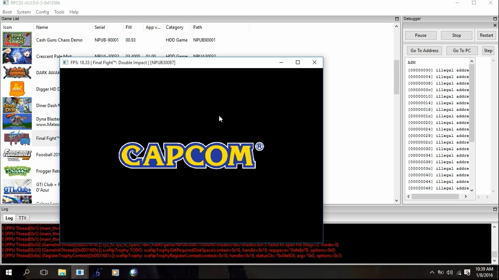499x280 pixels.
Task: Click the scroll-up arrow of Game List
Action: (x=397, y=26)
